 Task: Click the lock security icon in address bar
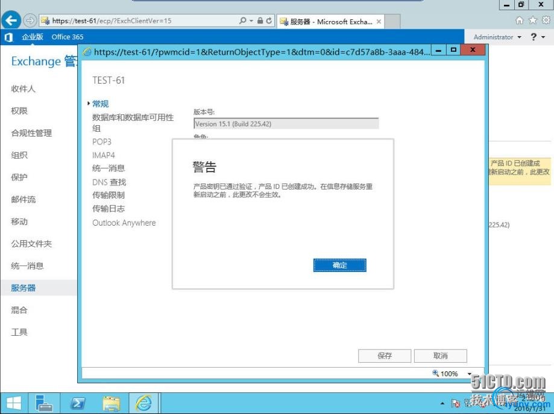[260, 21]
